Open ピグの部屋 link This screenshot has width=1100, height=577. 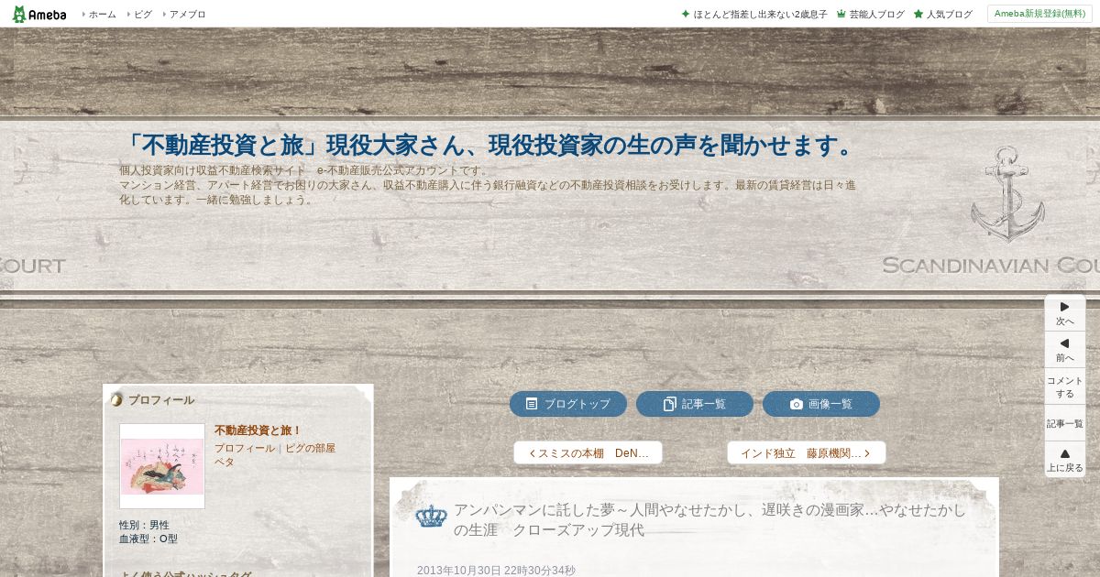point(310,449)
